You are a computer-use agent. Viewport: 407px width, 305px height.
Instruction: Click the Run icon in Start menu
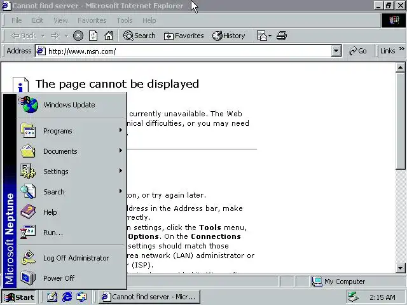(x=28, y=232)
